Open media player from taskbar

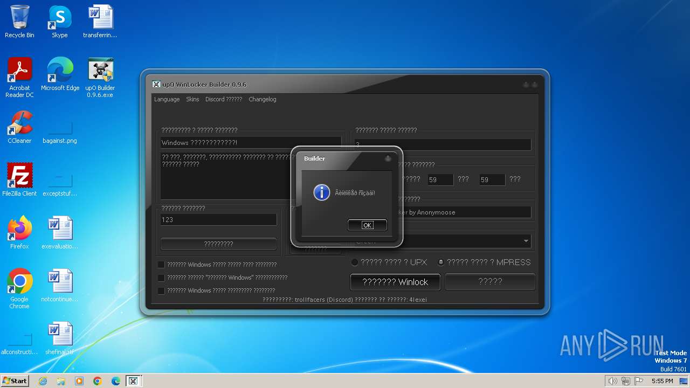79,381
